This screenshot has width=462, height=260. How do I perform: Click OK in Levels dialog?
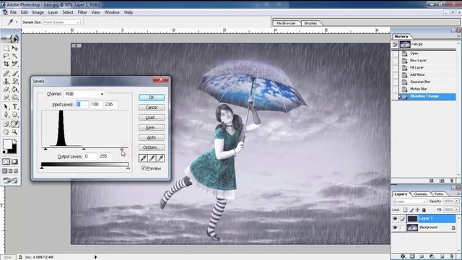[152, 97]
